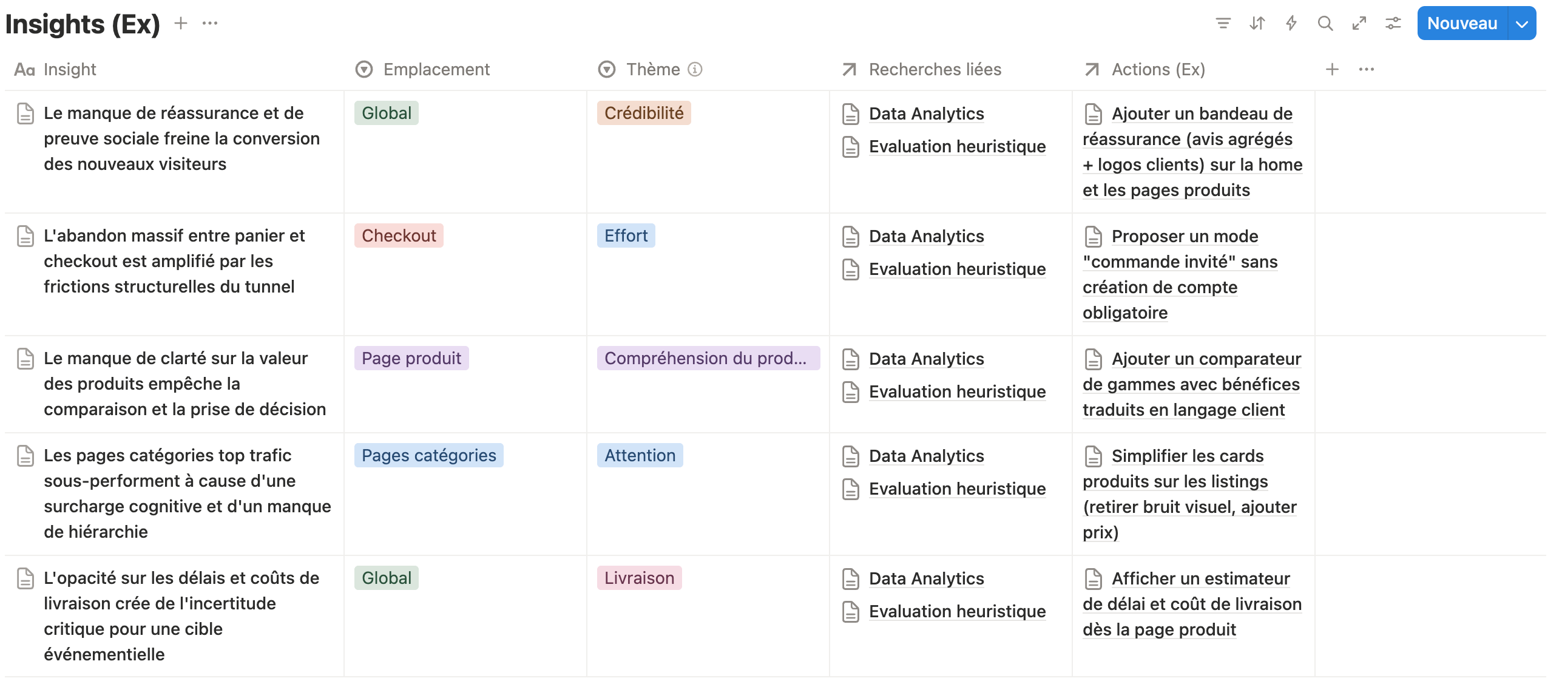Viewport: 1562px width, 681px height.
Task: Open the Insights (Ex) title options menu
Action: (x=210, y=24)
